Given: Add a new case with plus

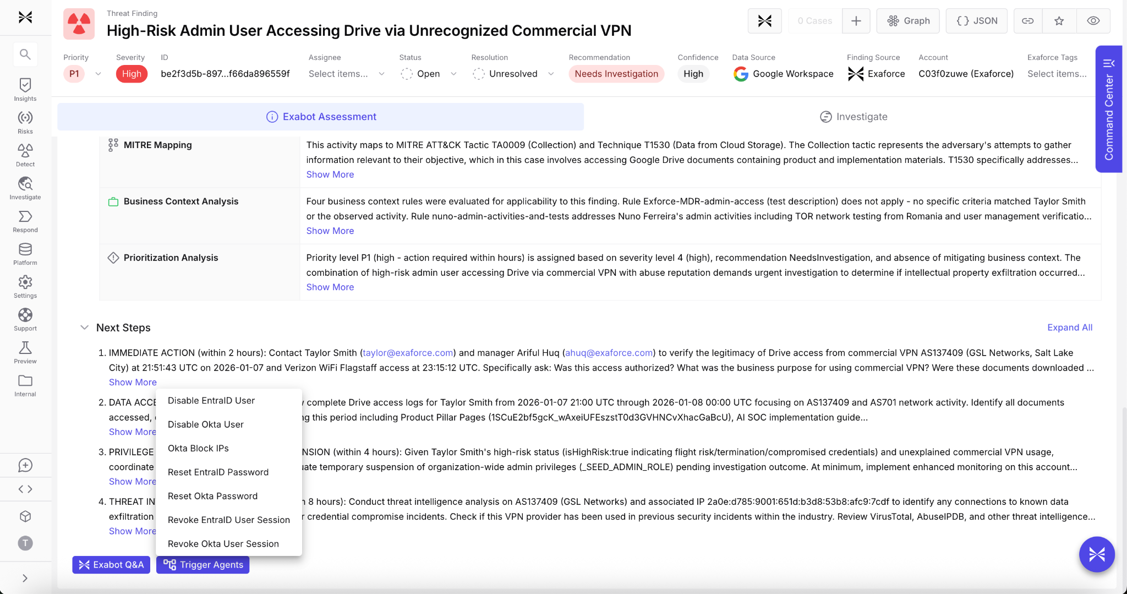Looking at the screenshot, I should [856, 21].
